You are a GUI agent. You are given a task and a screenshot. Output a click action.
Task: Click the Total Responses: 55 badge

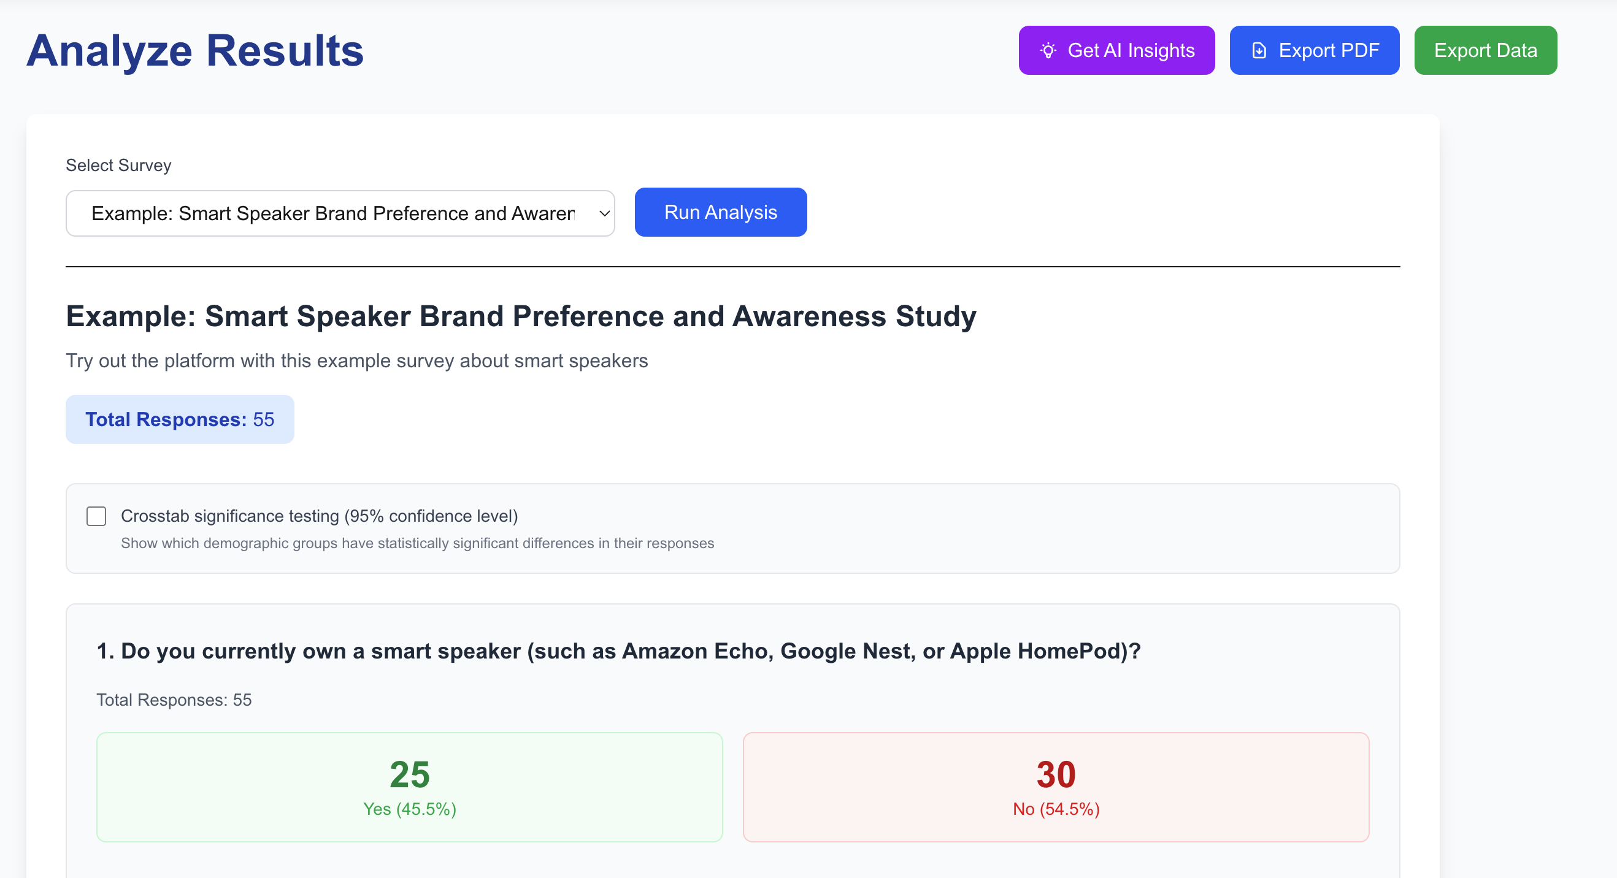(180, 419)
